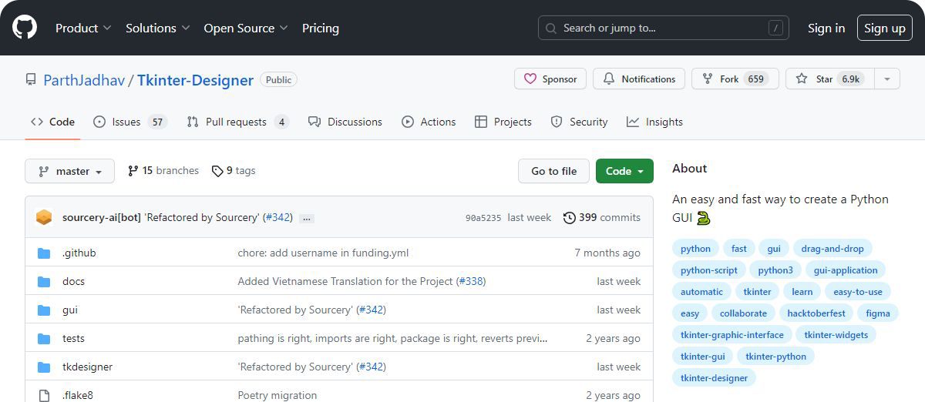Open the ParthJadhav owner profile link
The height and width of the screenshot is (402, 925).
(84, 80)
